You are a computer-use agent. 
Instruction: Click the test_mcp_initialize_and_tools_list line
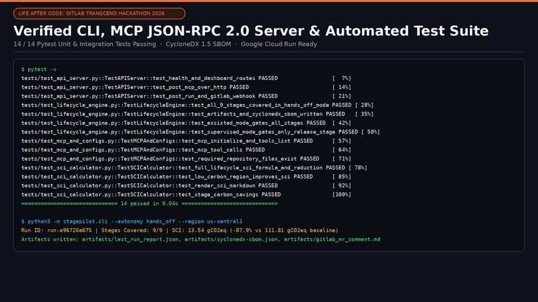pos(186,141)
